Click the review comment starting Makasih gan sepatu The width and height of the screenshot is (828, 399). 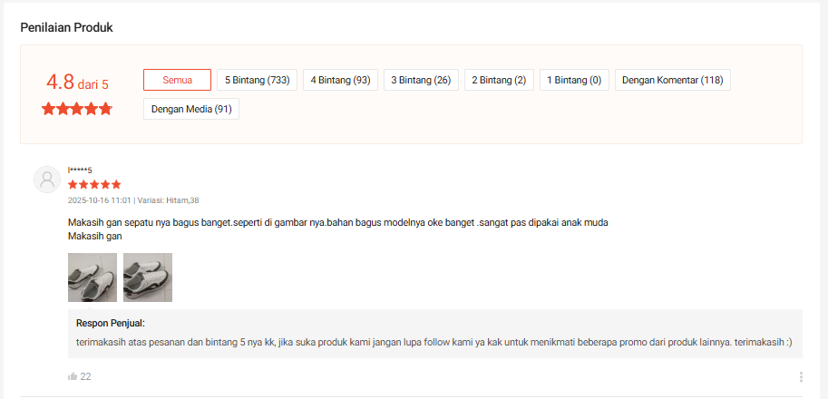coord(338,229)
